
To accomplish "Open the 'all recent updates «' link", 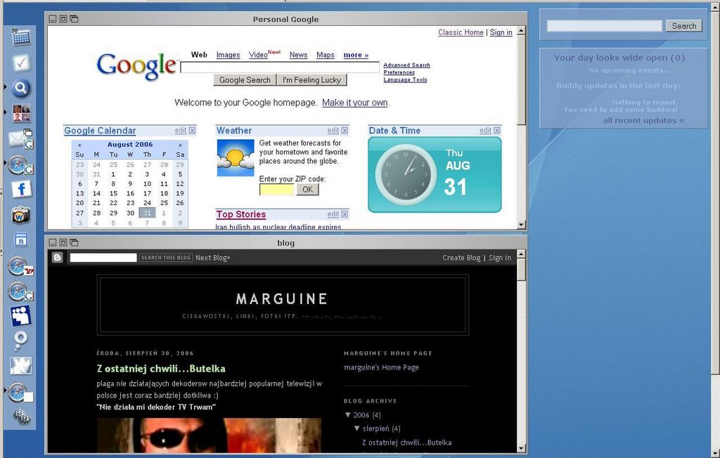I will (644, 120).
